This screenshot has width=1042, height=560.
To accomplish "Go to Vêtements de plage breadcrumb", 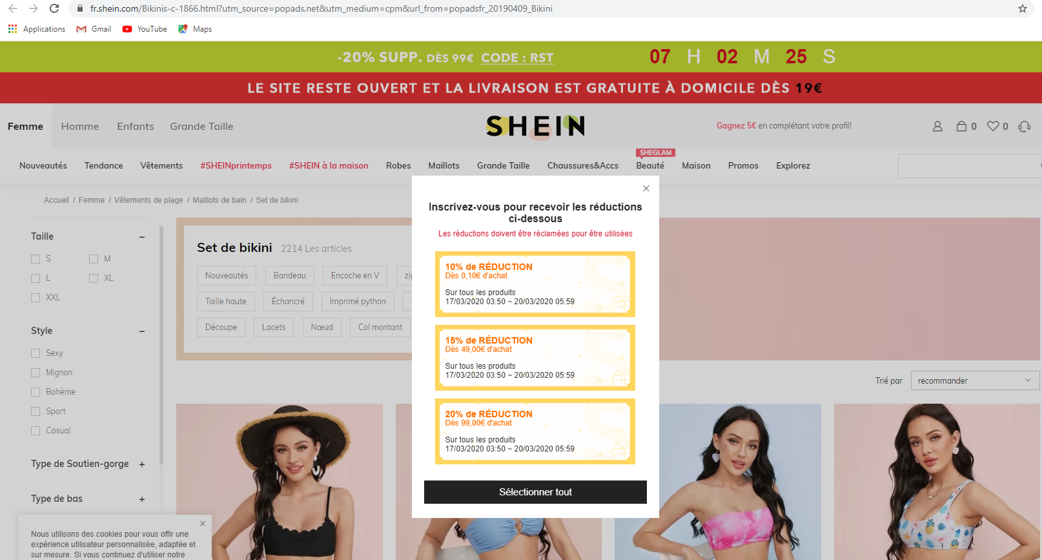I will (148, 200).
